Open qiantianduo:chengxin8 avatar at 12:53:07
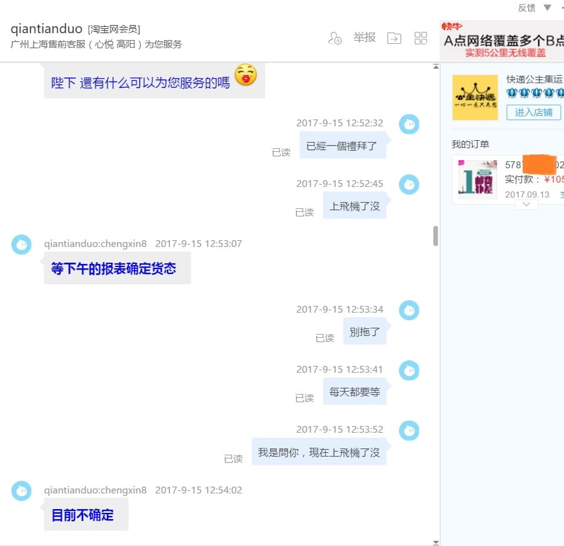Viewport: 564px width, 546px height. (x=22, y=245)
